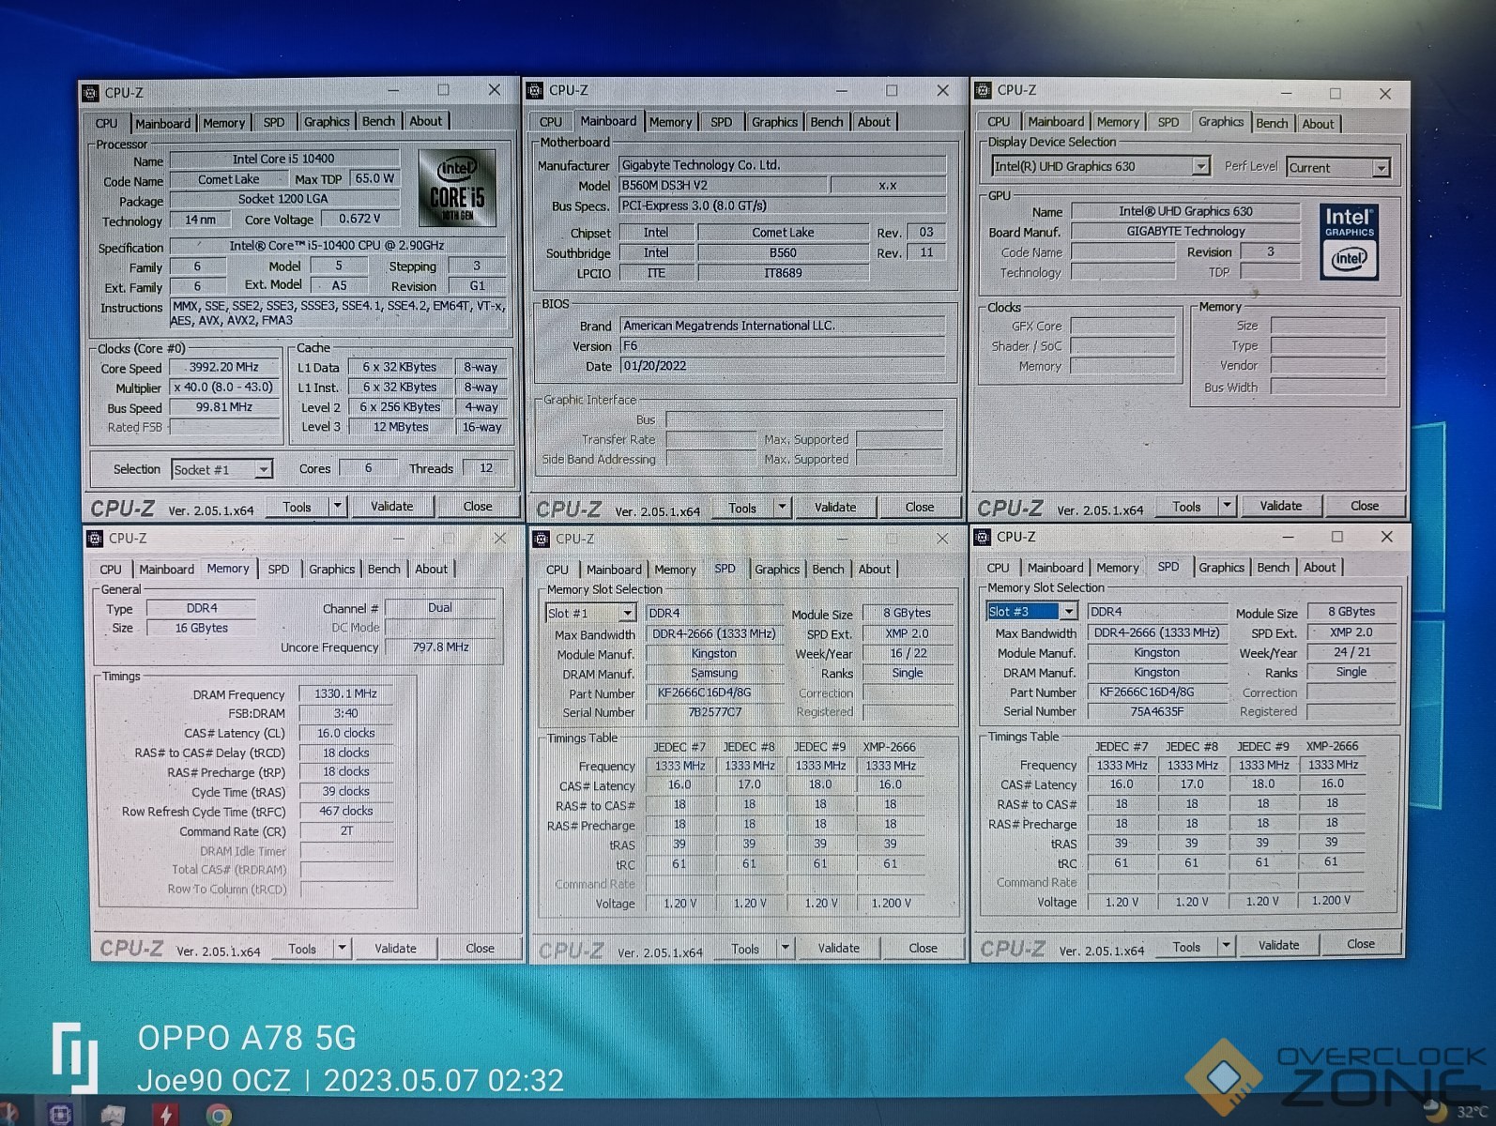Viewport: 1496px width, 1126px height.
Task: Click the Tools button in the Display Device window
Action: point(1186,507)
